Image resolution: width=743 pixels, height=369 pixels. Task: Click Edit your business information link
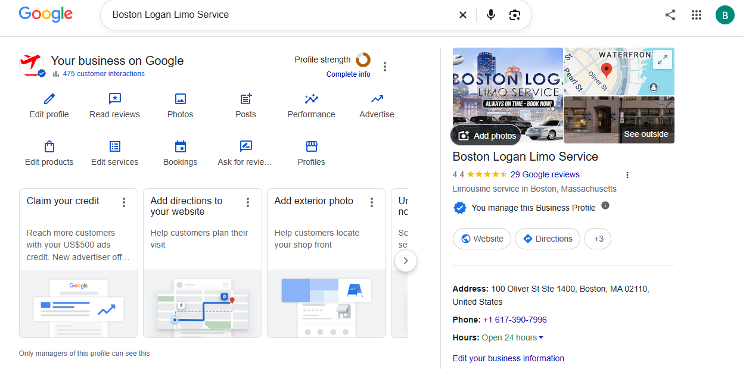click(508, 358)
